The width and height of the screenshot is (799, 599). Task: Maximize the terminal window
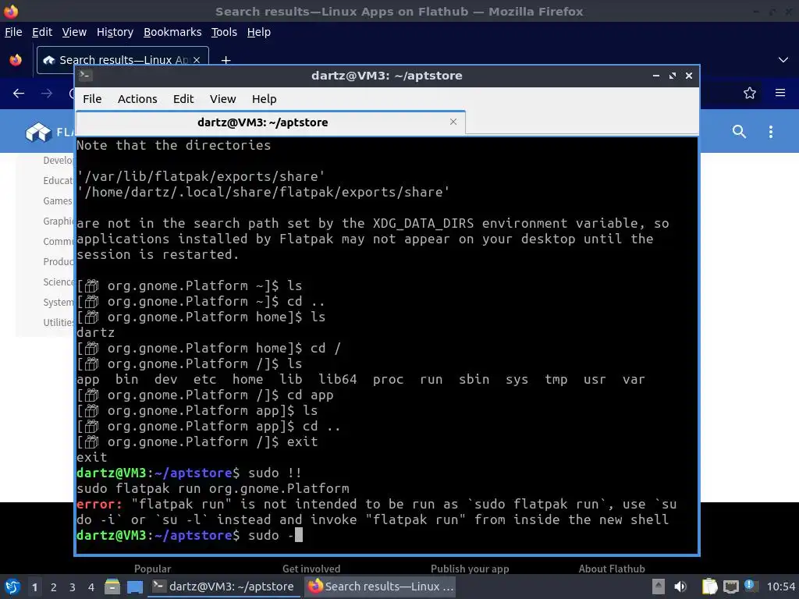coord(673,76)
